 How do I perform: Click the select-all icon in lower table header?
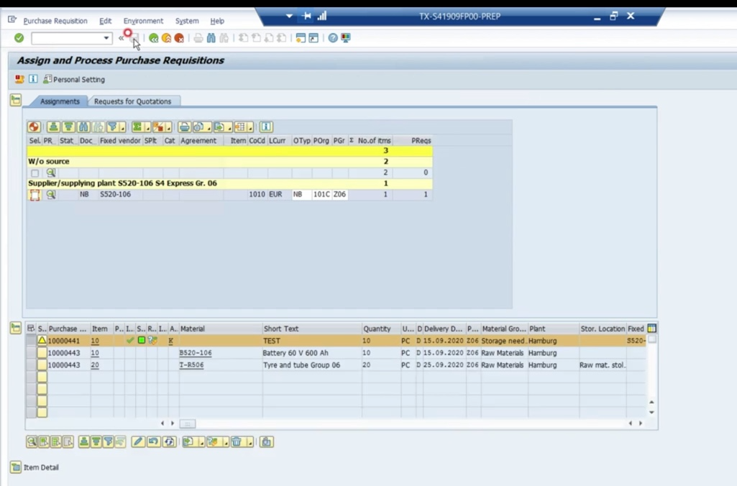(x=31, y=328)
